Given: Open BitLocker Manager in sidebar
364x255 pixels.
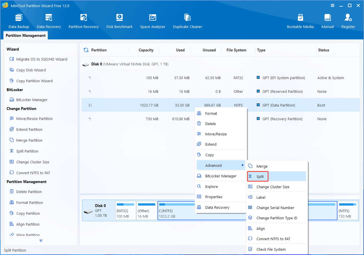Looking at the screenshot, I should (x=28, y=100).
